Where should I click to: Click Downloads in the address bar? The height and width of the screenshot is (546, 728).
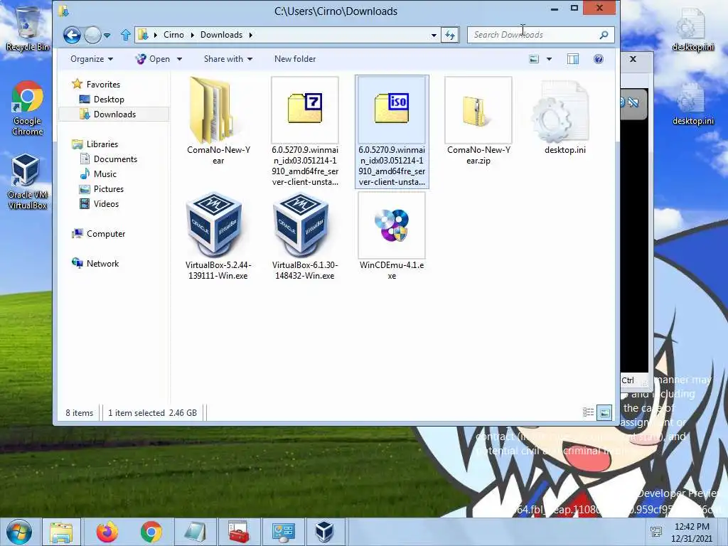tap(221, 35)
